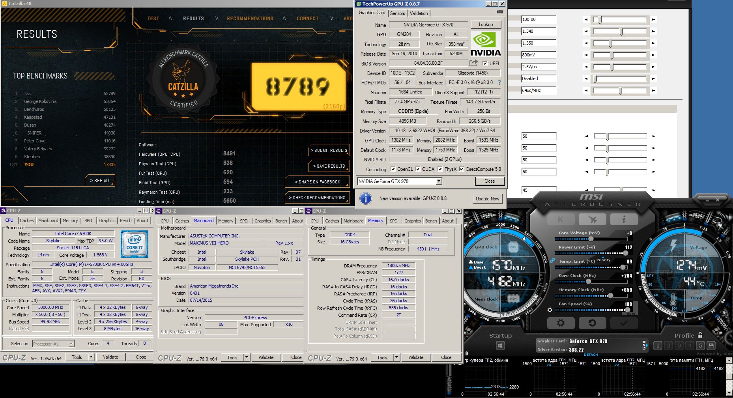Click the GPU-Z update info icon

pos(366,198)
